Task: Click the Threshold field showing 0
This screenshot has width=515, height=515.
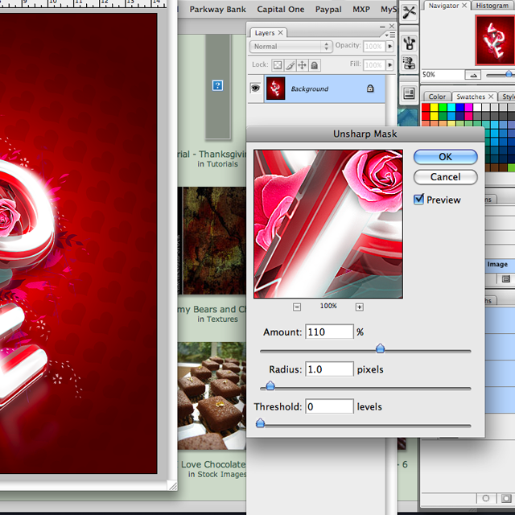Action: point(329,406)
